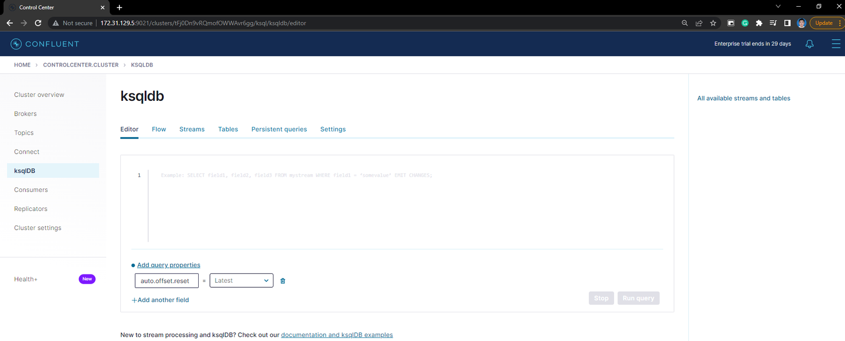Click into the query editor area
The width and height of the screenshot is (845, 341).
[x=405, y=206]
